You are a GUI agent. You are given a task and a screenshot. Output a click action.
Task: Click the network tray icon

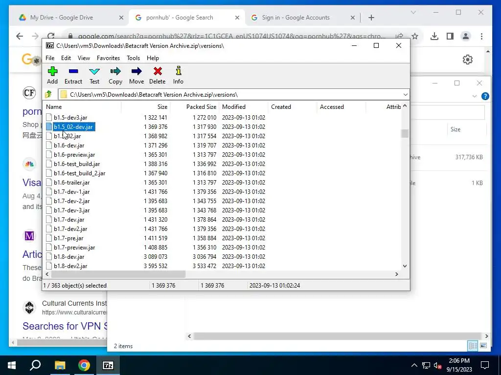pyautogui.click(x=426, y=365)
